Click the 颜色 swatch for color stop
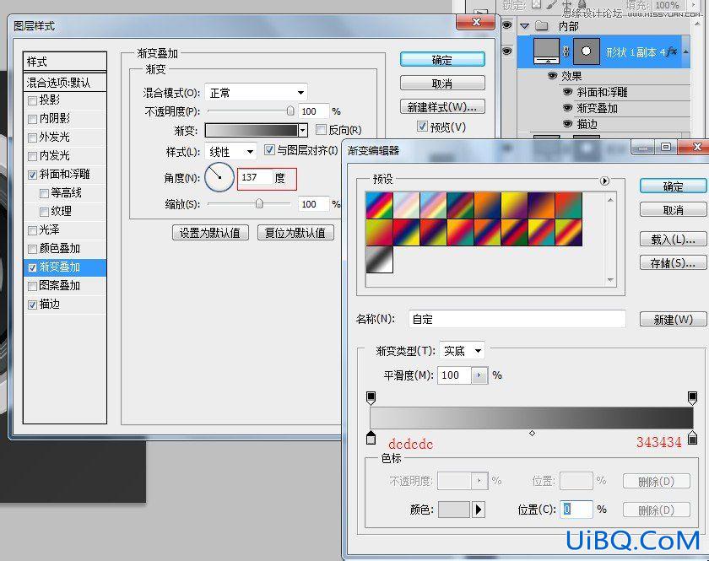 pyautogui.click(x=454, y=510)
